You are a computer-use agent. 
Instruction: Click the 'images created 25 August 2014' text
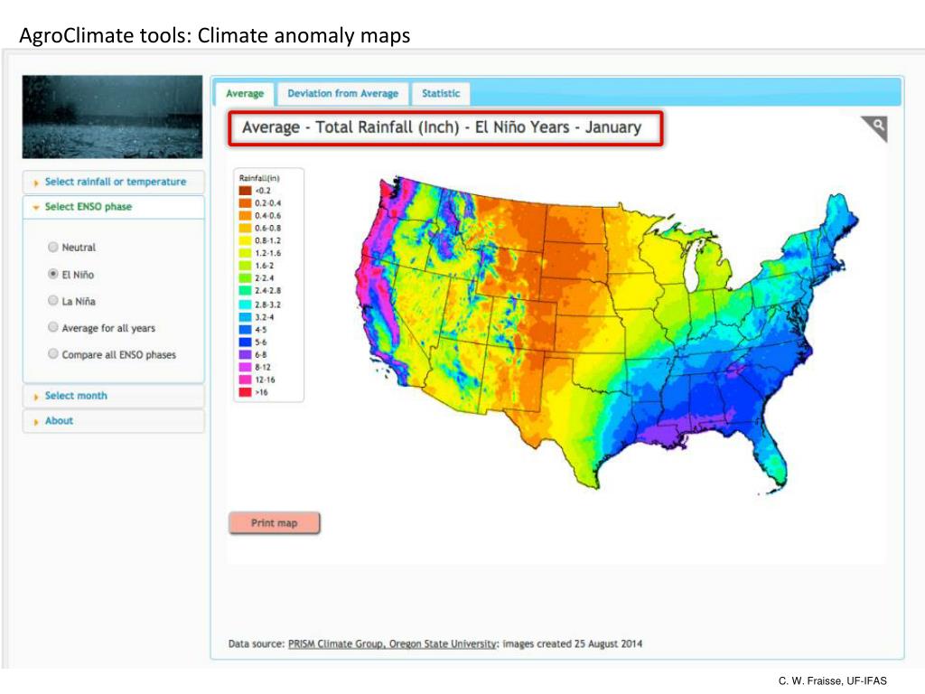click(x=572, y=643)
